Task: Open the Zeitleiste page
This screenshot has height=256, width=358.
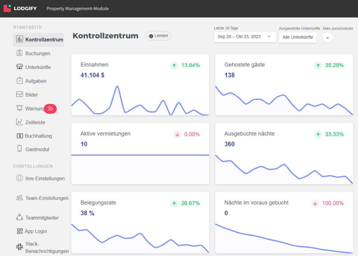Action: pyautogui.click(x=35, y=122)
